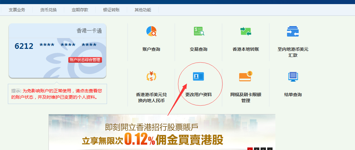The height and width of the screenshot is (150, 355).
Task: Click the 账户状态综合管理 red button
Action: tap(85, 60)
